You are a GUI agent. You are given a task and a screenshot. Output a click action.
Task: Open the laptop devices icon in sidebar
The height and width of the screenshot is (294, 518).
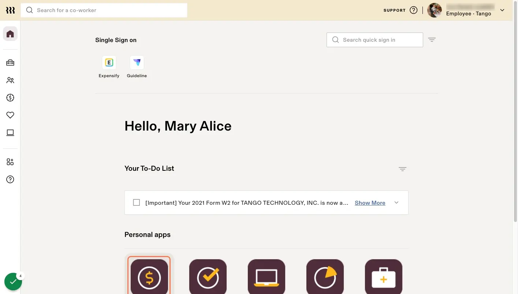point(10,133)
